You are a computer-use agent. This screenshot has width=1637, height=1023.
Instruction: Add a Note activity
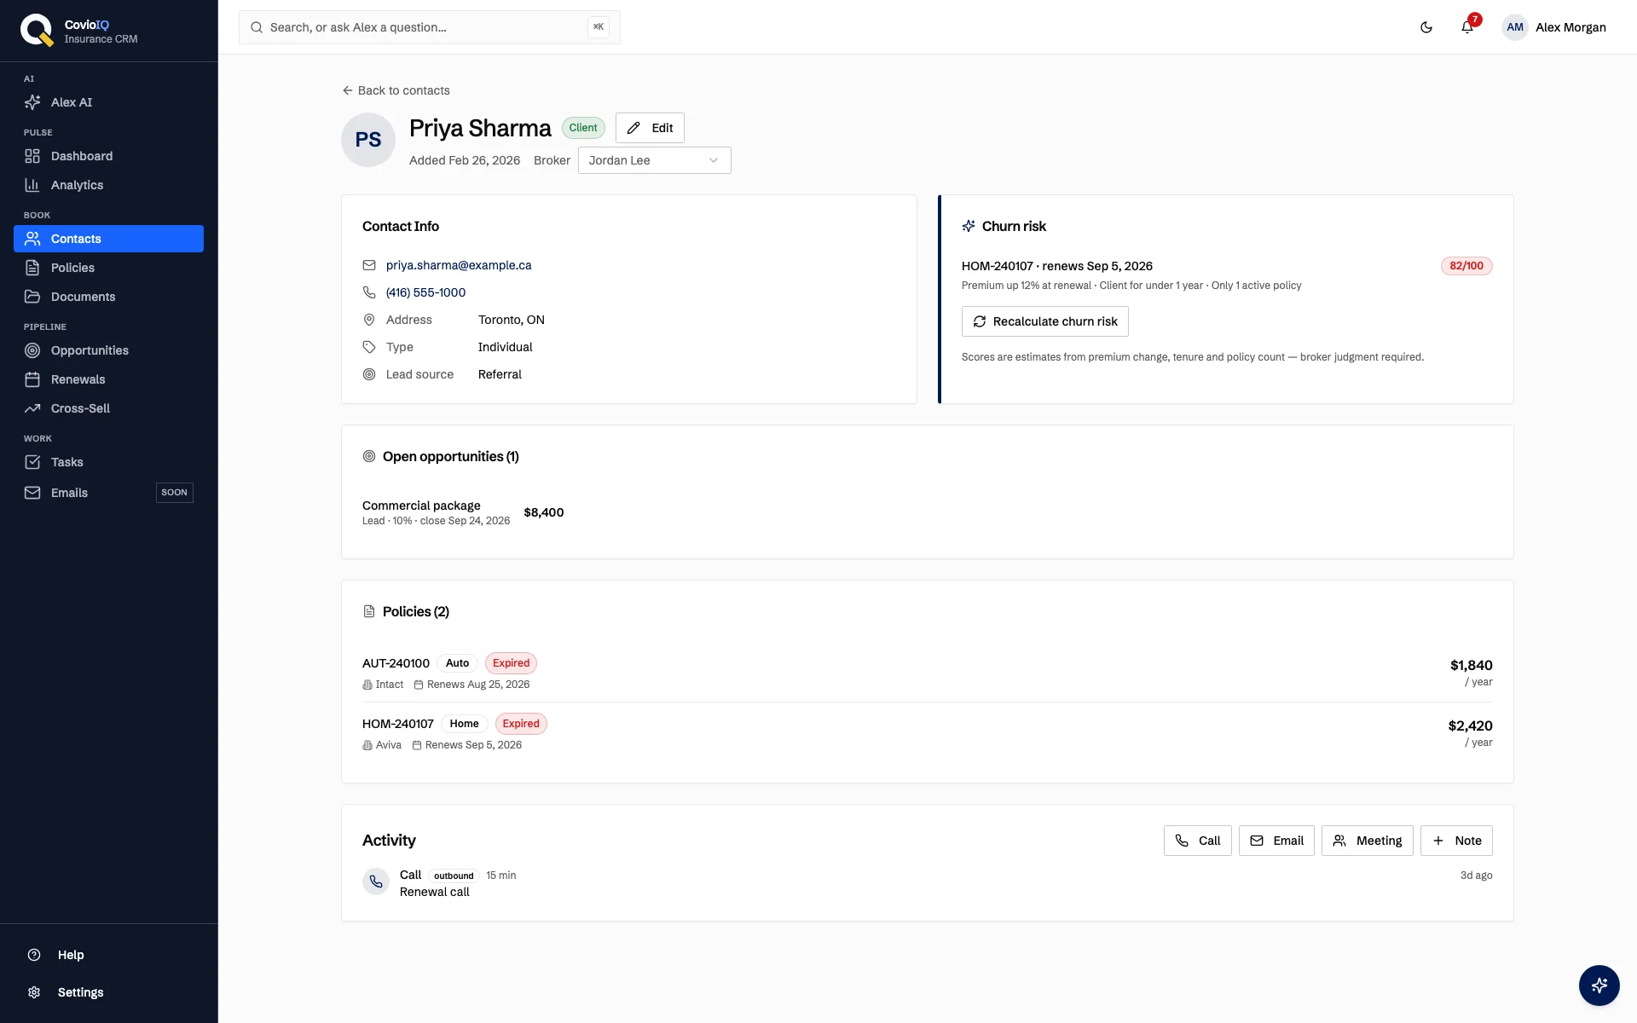[1456, 841]
